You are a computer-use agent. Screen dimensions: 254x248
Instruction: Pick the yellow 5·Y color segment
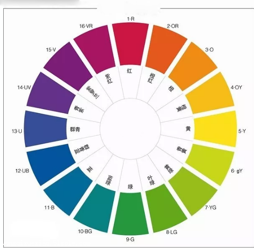216,129
